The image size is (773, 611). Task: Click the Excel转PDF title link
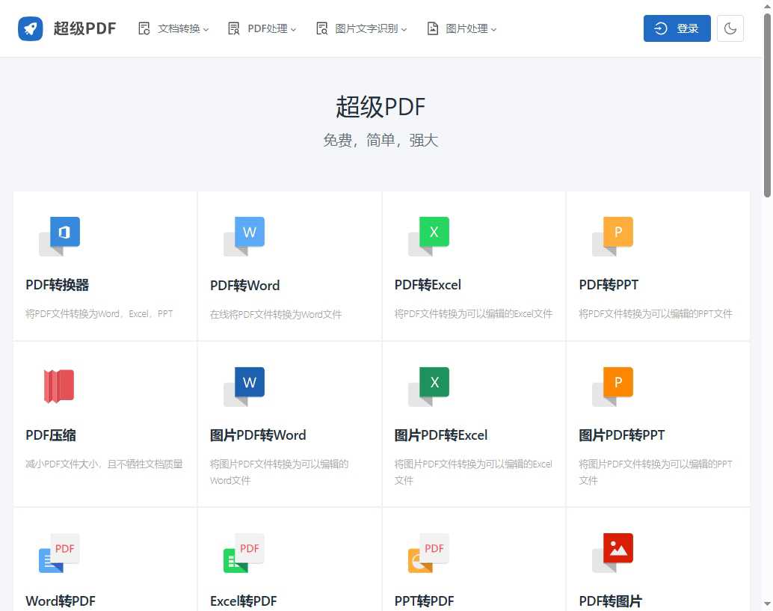(244, 601)
